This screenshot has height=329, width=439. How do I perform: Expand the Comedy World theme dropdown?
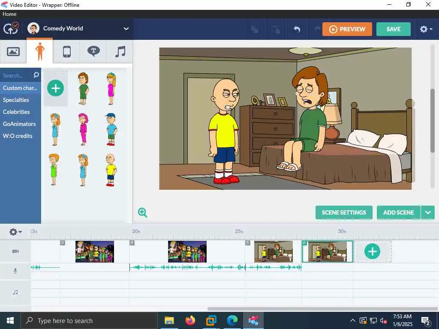click(x=126, y=29)
